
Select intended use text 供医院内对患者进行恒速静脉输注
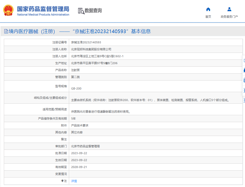101,112
